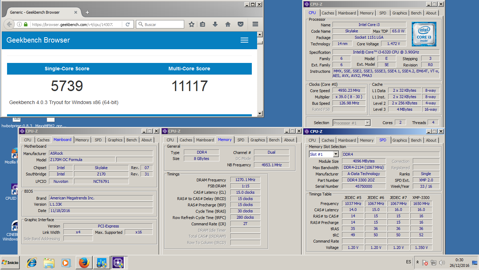Open the Processor #1 selection dropdown
This screenshot has height=270, width=479.
point(368,123)
